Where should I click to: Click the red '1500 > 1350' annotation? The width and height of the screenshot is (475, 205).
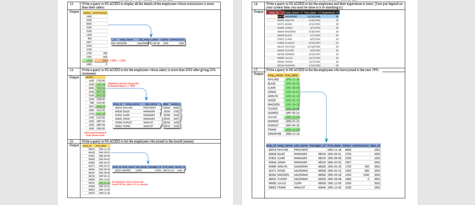[117, 60]
